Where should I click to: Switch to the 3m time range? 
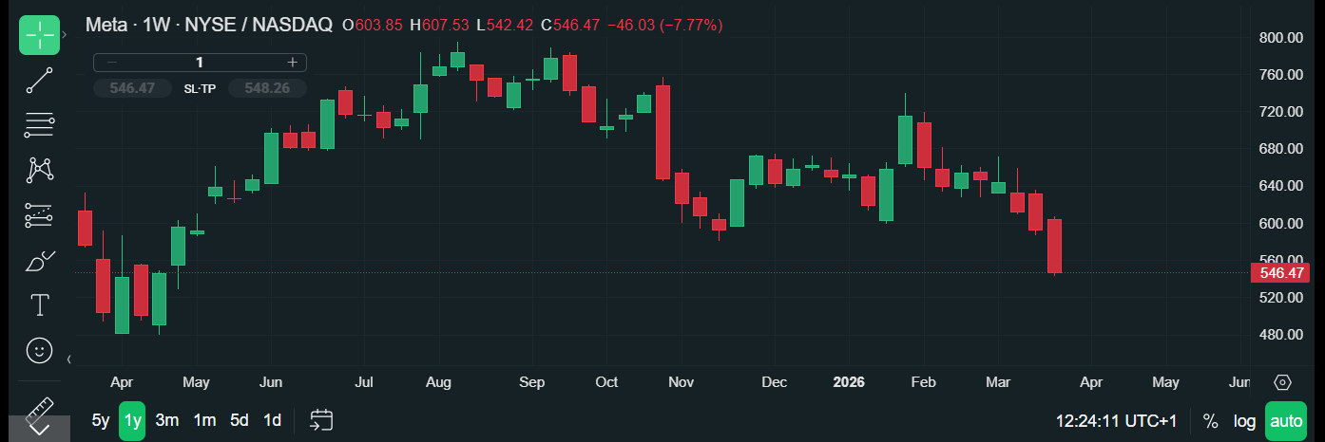pos(167,421)
